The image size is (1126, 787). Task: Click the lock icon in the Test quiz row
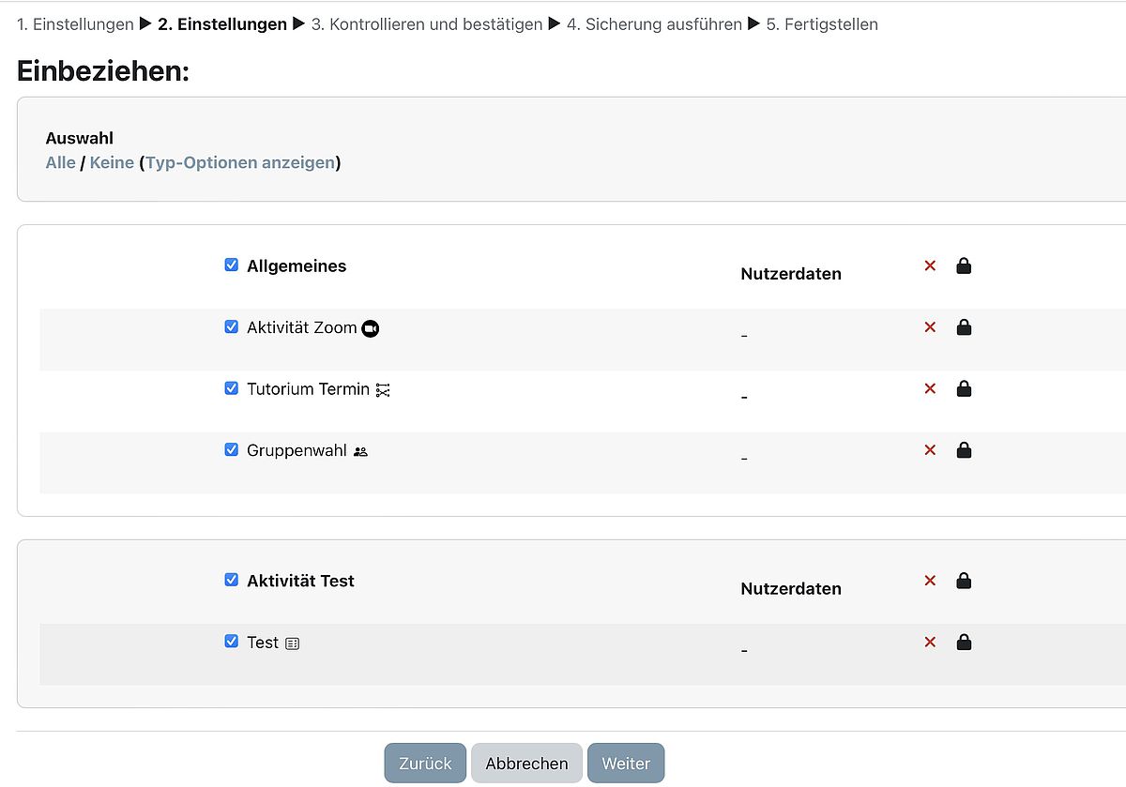tap(964, 643)
